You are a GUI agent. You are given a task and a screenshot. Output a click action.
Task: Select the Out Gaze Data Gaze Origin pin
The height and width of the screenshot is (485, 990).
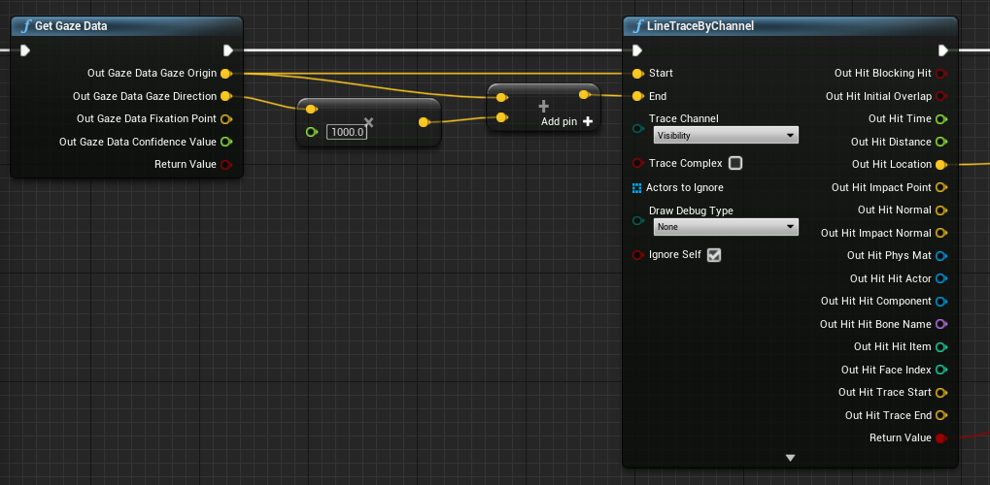(x=225, y=74)
